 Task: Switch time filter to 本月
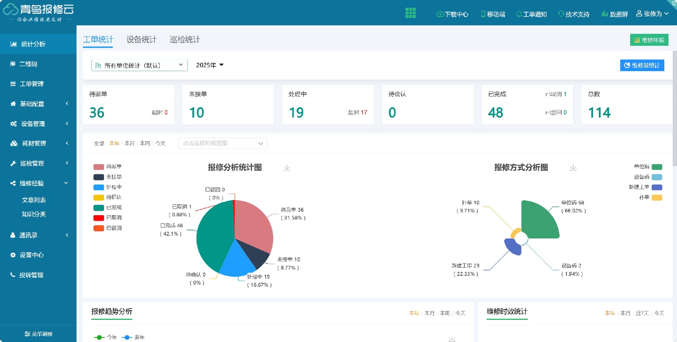pos(130,143)
